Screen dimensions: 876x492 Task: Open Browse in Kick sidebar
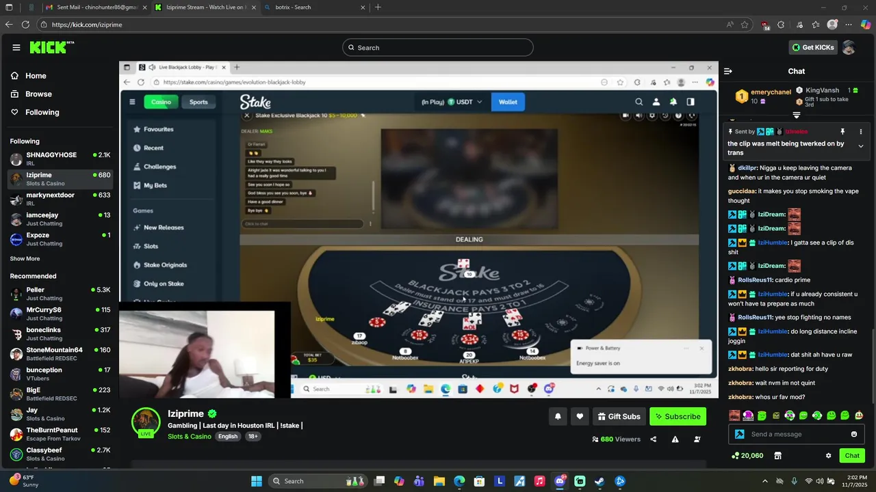pyautogui.click(x=38, y=94)
